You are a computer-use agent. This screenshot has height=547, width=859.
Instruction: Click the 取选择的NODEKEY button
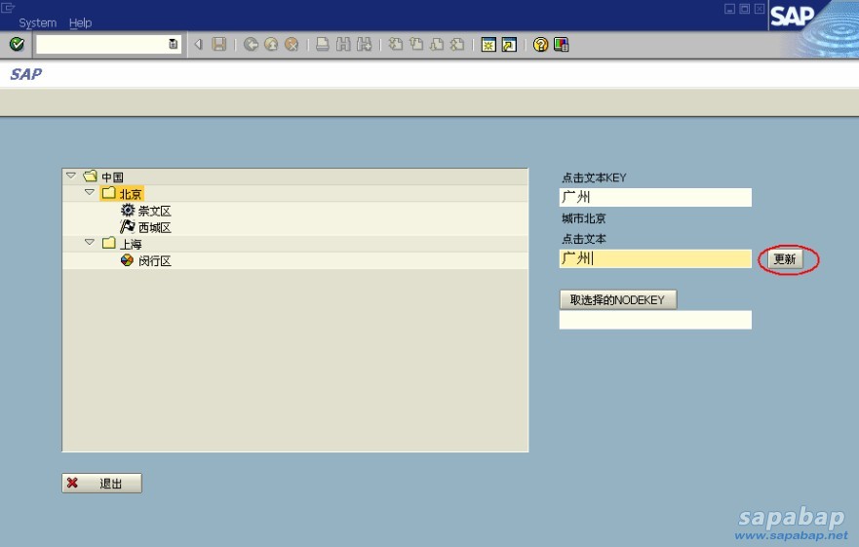[618, 299]
